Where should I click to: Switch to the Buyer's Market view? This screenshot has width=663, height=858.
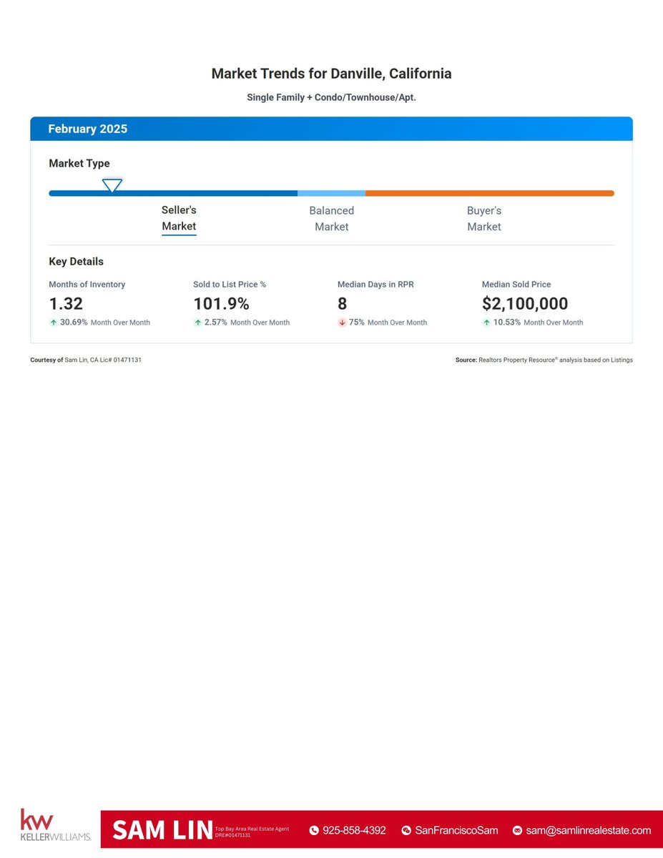[484, 218]
